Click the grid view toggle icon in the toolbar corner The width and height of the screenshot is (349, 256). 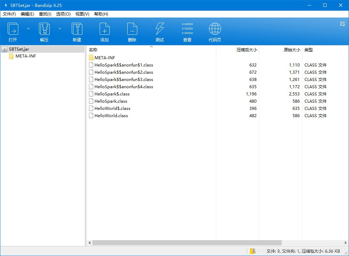(342, 24)
